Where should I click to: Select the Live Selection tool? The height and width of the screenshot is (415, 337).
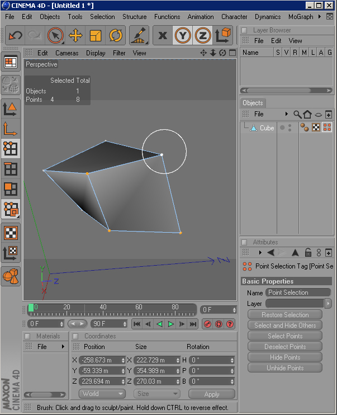[55, 35]
